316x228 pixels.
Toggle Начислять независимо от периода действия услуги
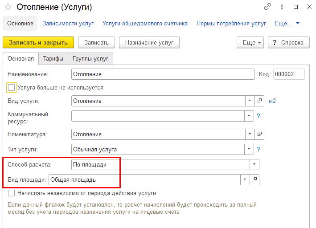pyautogui.click(x=11, y=193)
